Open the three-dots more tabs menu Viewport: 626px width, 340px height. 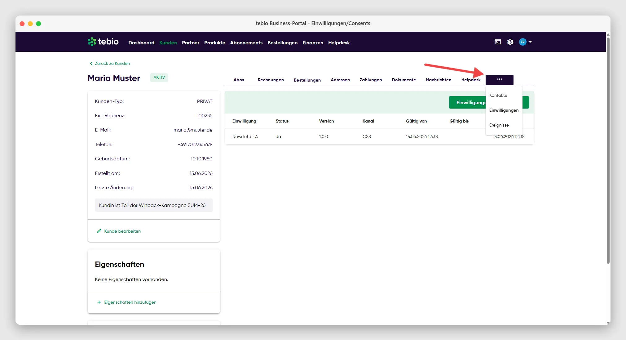pos(499,80)
